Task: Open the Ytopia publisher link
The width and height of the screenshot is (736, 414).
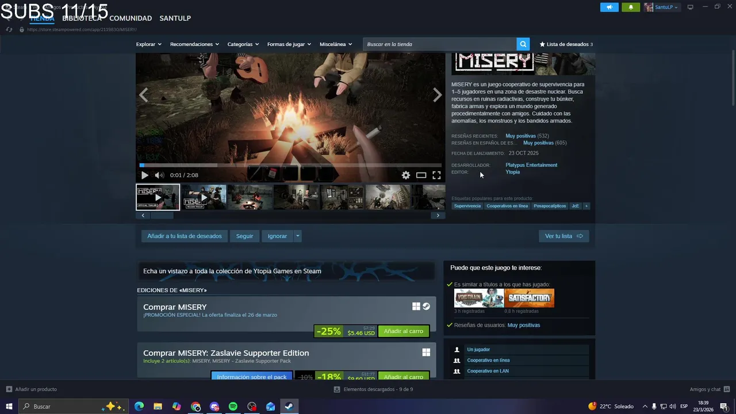Action: (512, 172)
